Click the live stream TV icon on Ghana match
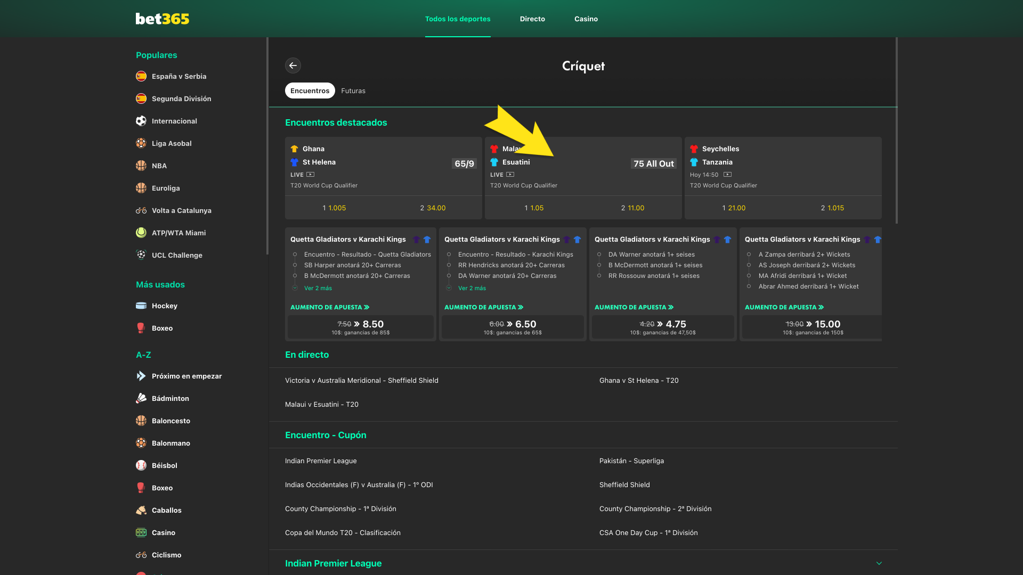 311,175
